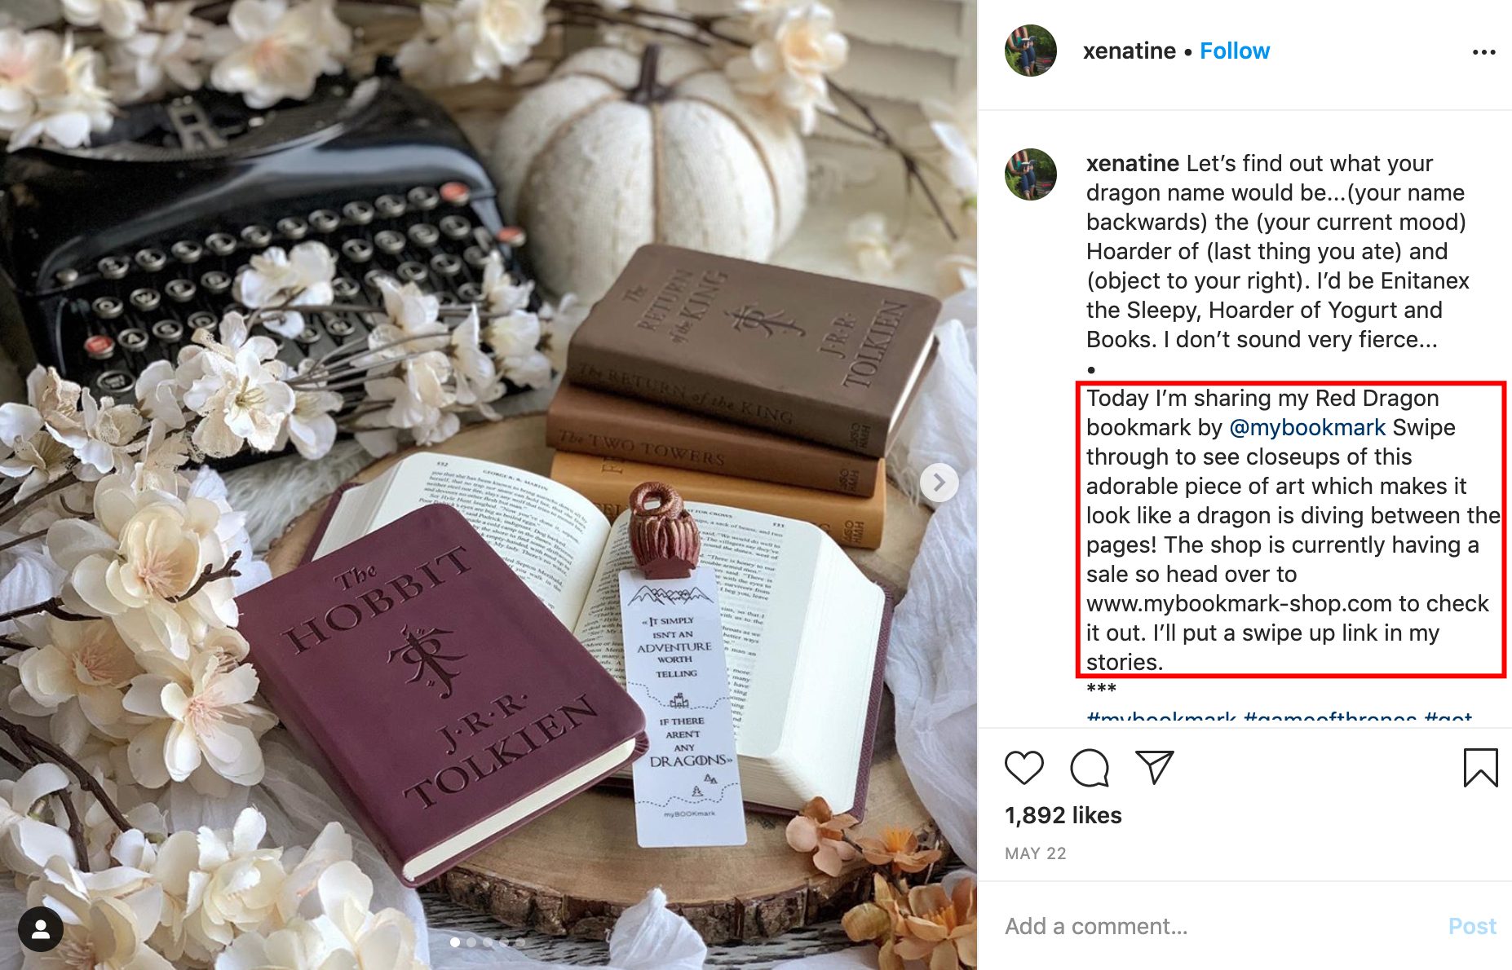Select the first carousel dot indicator
The width and height of the screenshot is (1512, 970).
pos(455,942)
